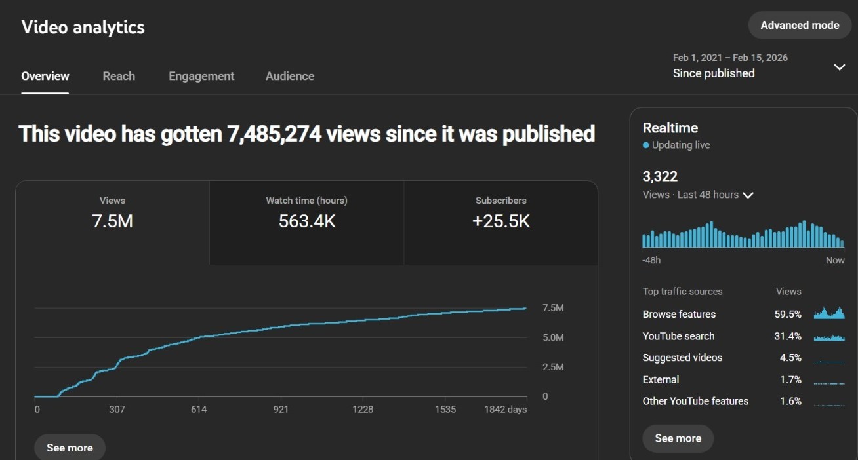The width and height of the screenshot is (858, 460).
Task: Click the Browse features sparkline icon
Action: [x=829, y=314]
